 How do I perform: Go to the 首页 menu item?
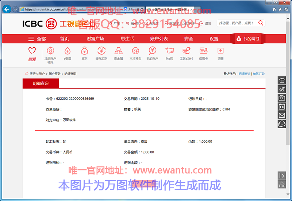[x=65, y=39]
